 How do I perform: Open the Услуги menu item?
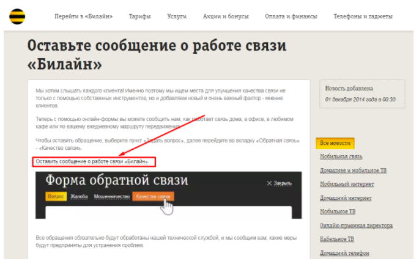point(177,16)
